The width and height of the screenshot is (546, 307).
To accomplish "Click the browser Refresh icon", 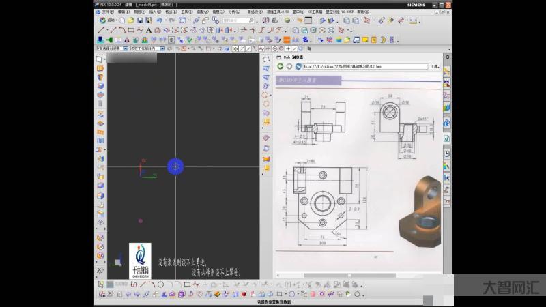I will click(297, 66).
